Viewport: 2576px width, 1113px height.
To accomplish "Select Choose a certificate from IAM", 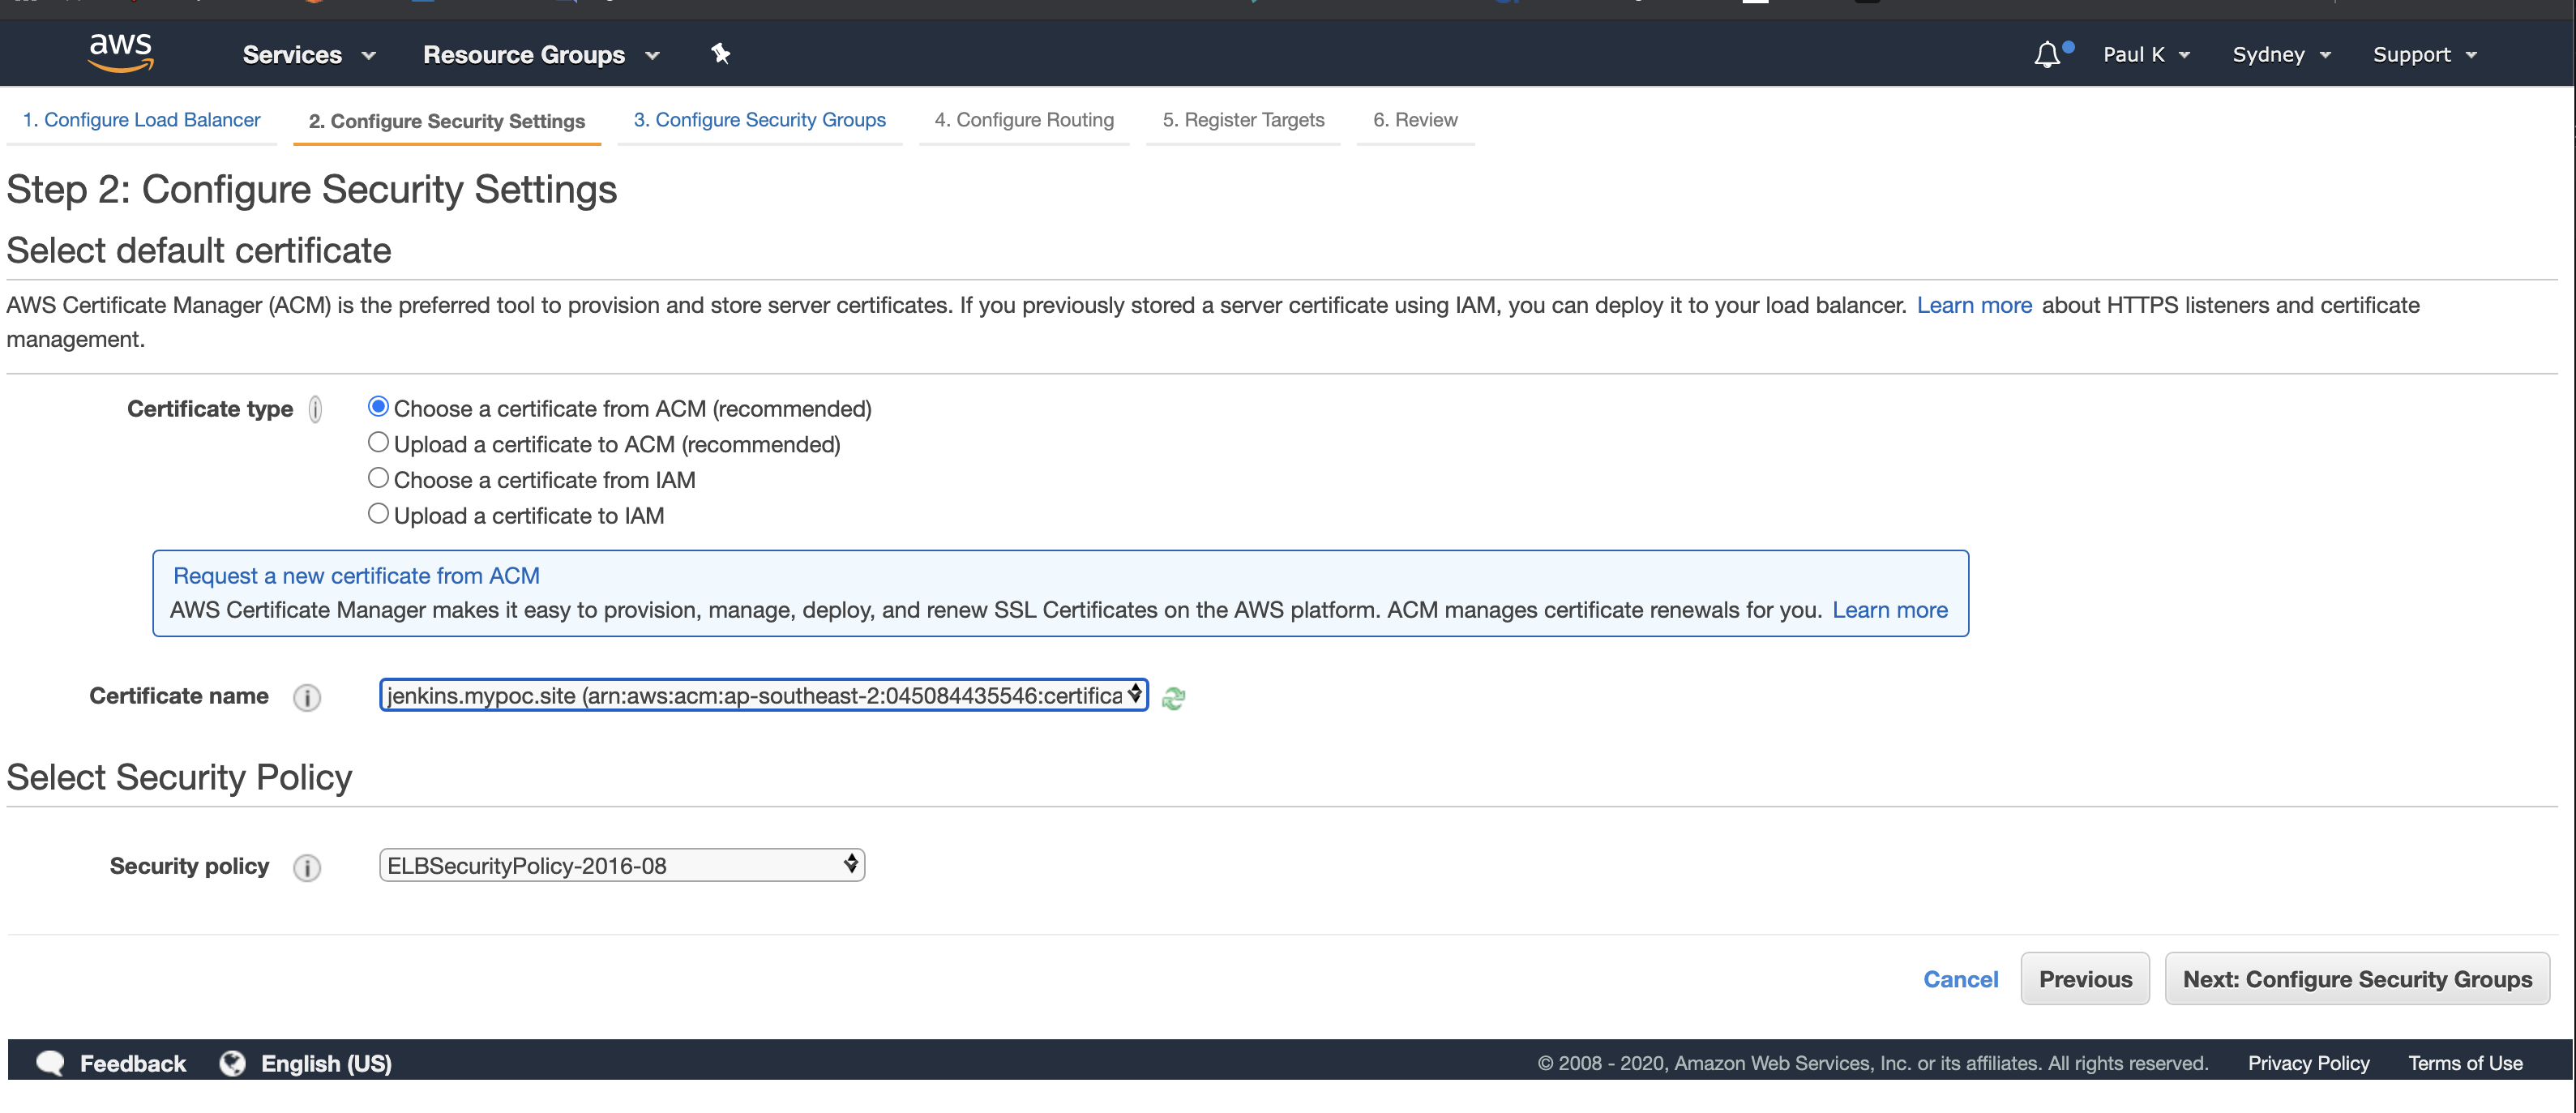I will tap(378, 478).
